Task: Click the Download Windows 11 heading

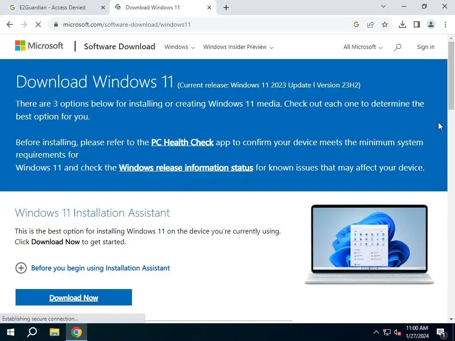Action: (x=95, y=82)
